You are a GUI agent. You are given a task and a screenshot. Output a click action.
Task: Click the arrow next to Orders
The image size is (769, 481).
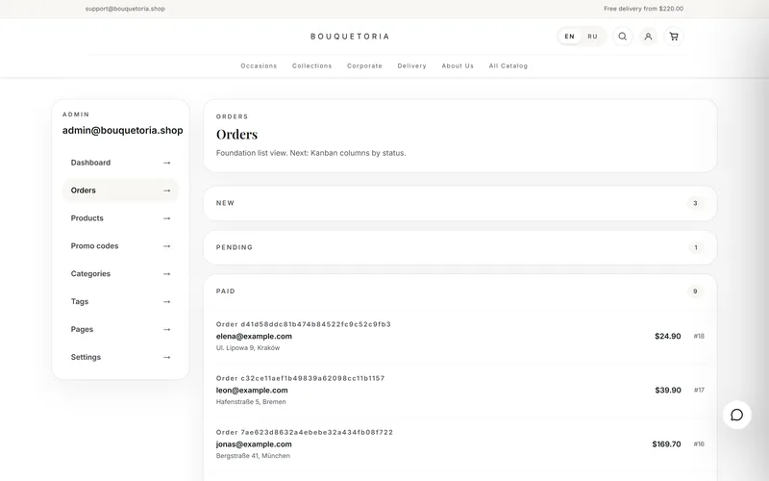pyautogui.click(x=166, y=190)
